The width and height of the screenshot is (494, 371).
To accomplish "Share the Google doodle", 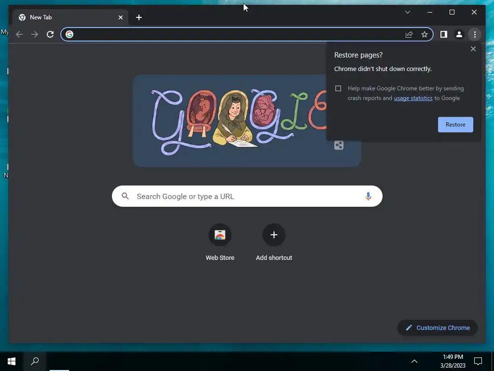I will [x=339, y=145].
